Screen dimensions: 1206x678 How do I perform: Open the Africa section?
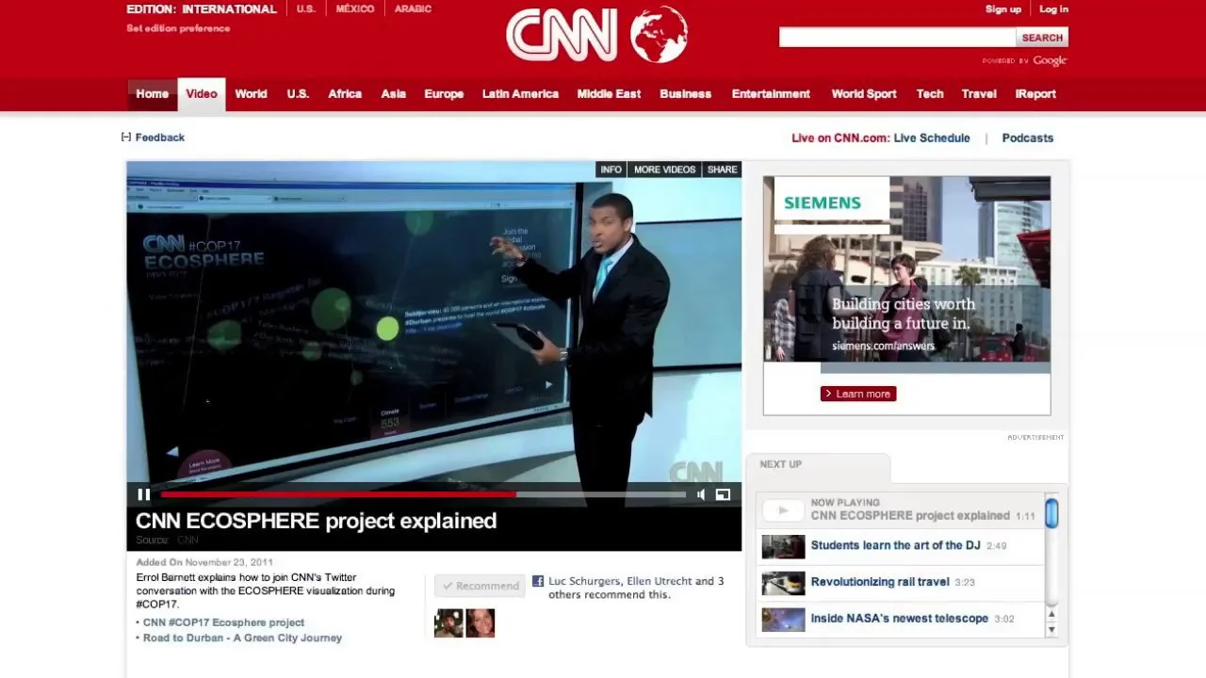345,94
